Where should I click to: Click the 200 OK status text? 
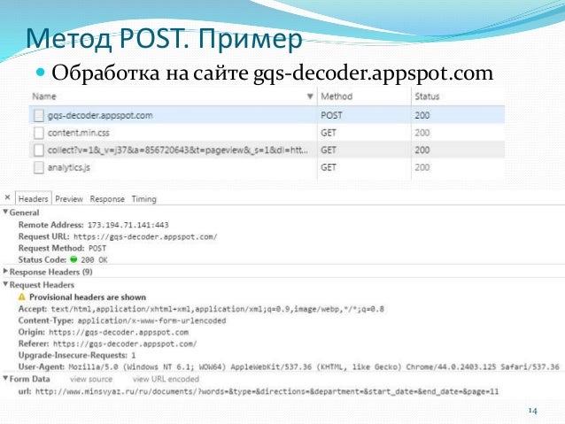click(94, 259)
